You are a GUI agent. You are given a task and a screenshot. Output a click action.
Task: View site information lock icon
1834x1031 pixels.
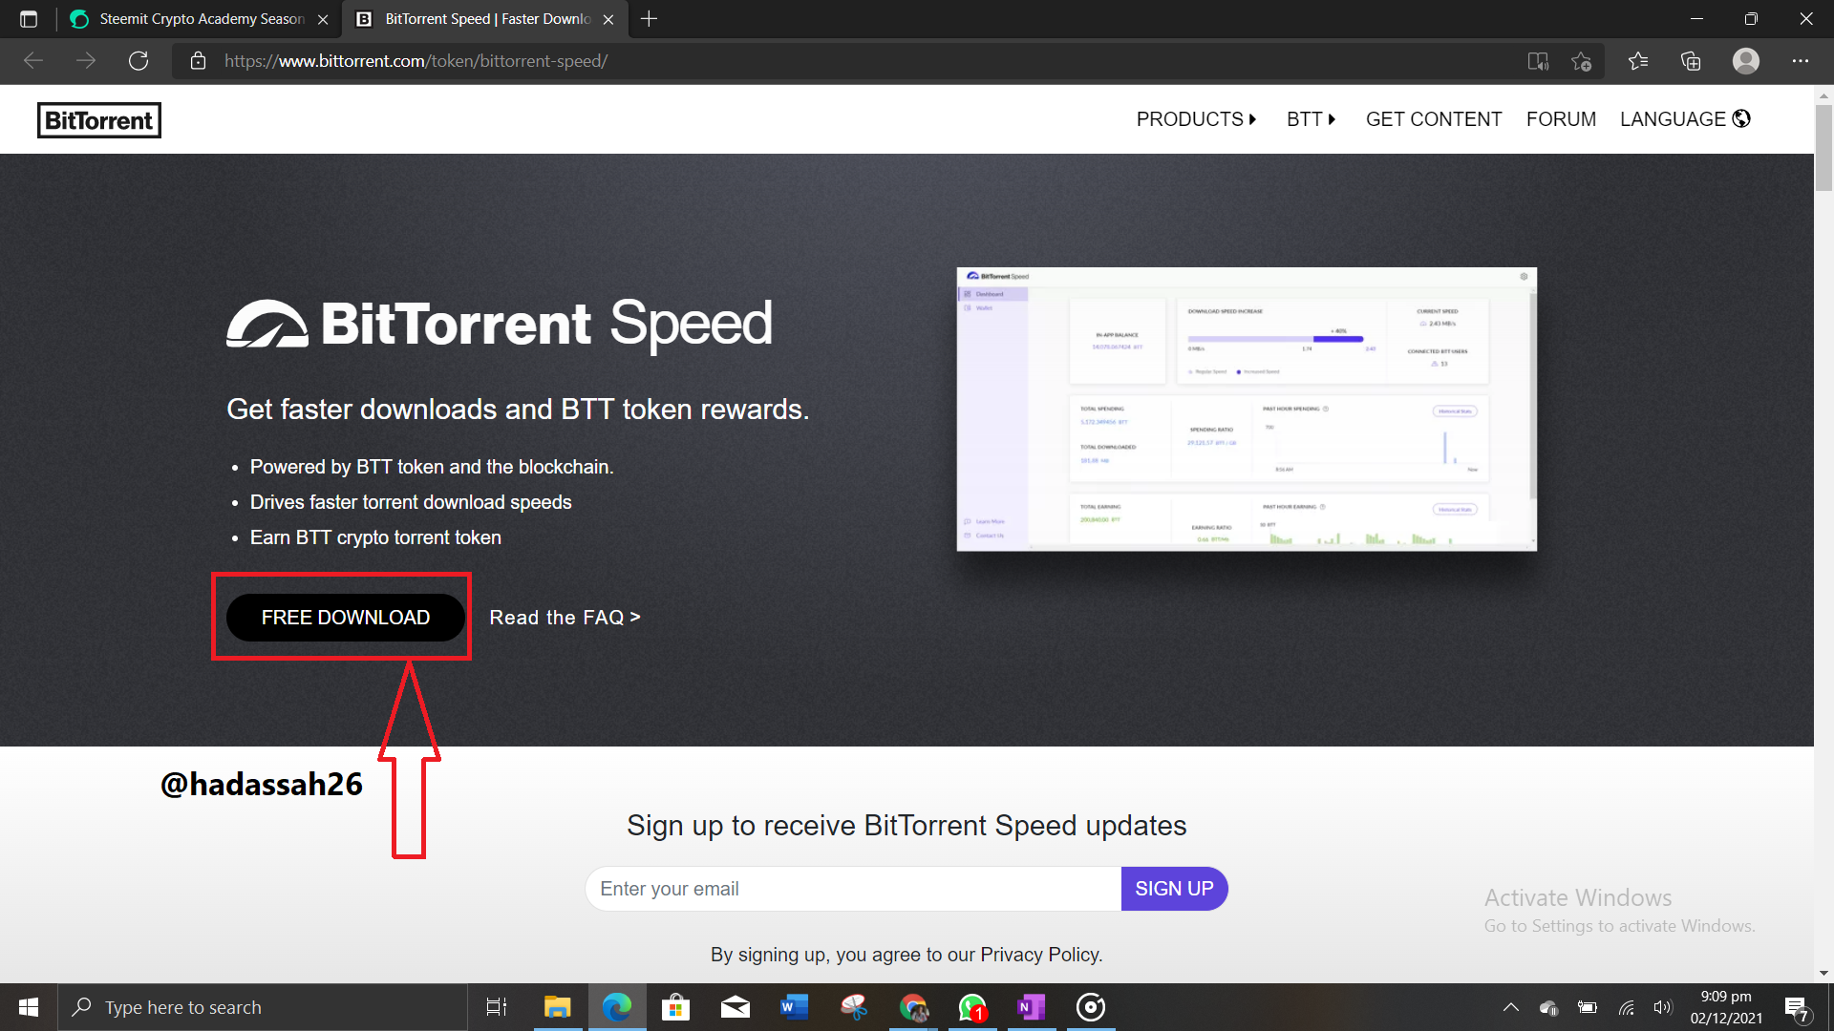198,61
